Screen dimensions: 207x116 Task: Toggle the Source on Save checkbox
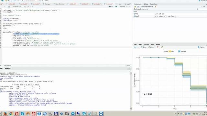coord(12,6)
